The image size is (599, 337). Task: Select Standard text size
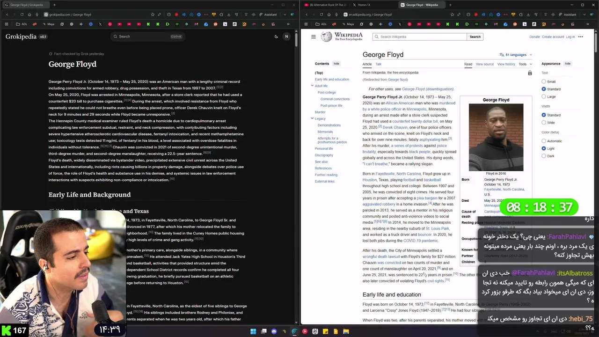(x=544, y=89)
